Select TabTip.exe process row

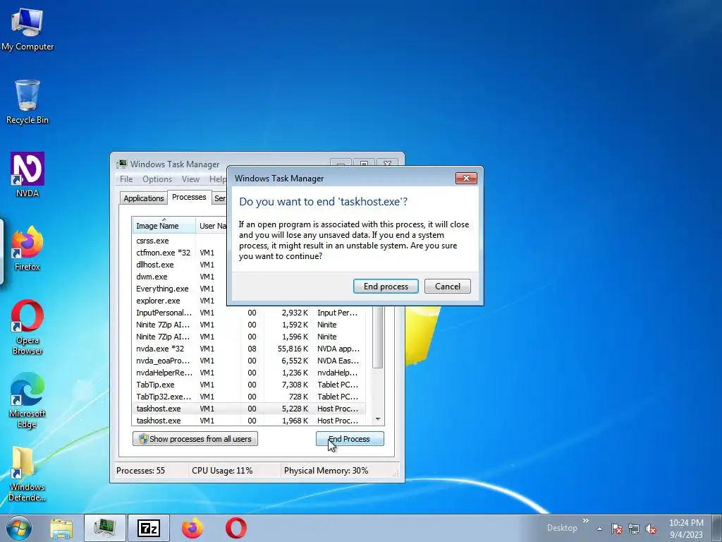(x=249, y=385)
